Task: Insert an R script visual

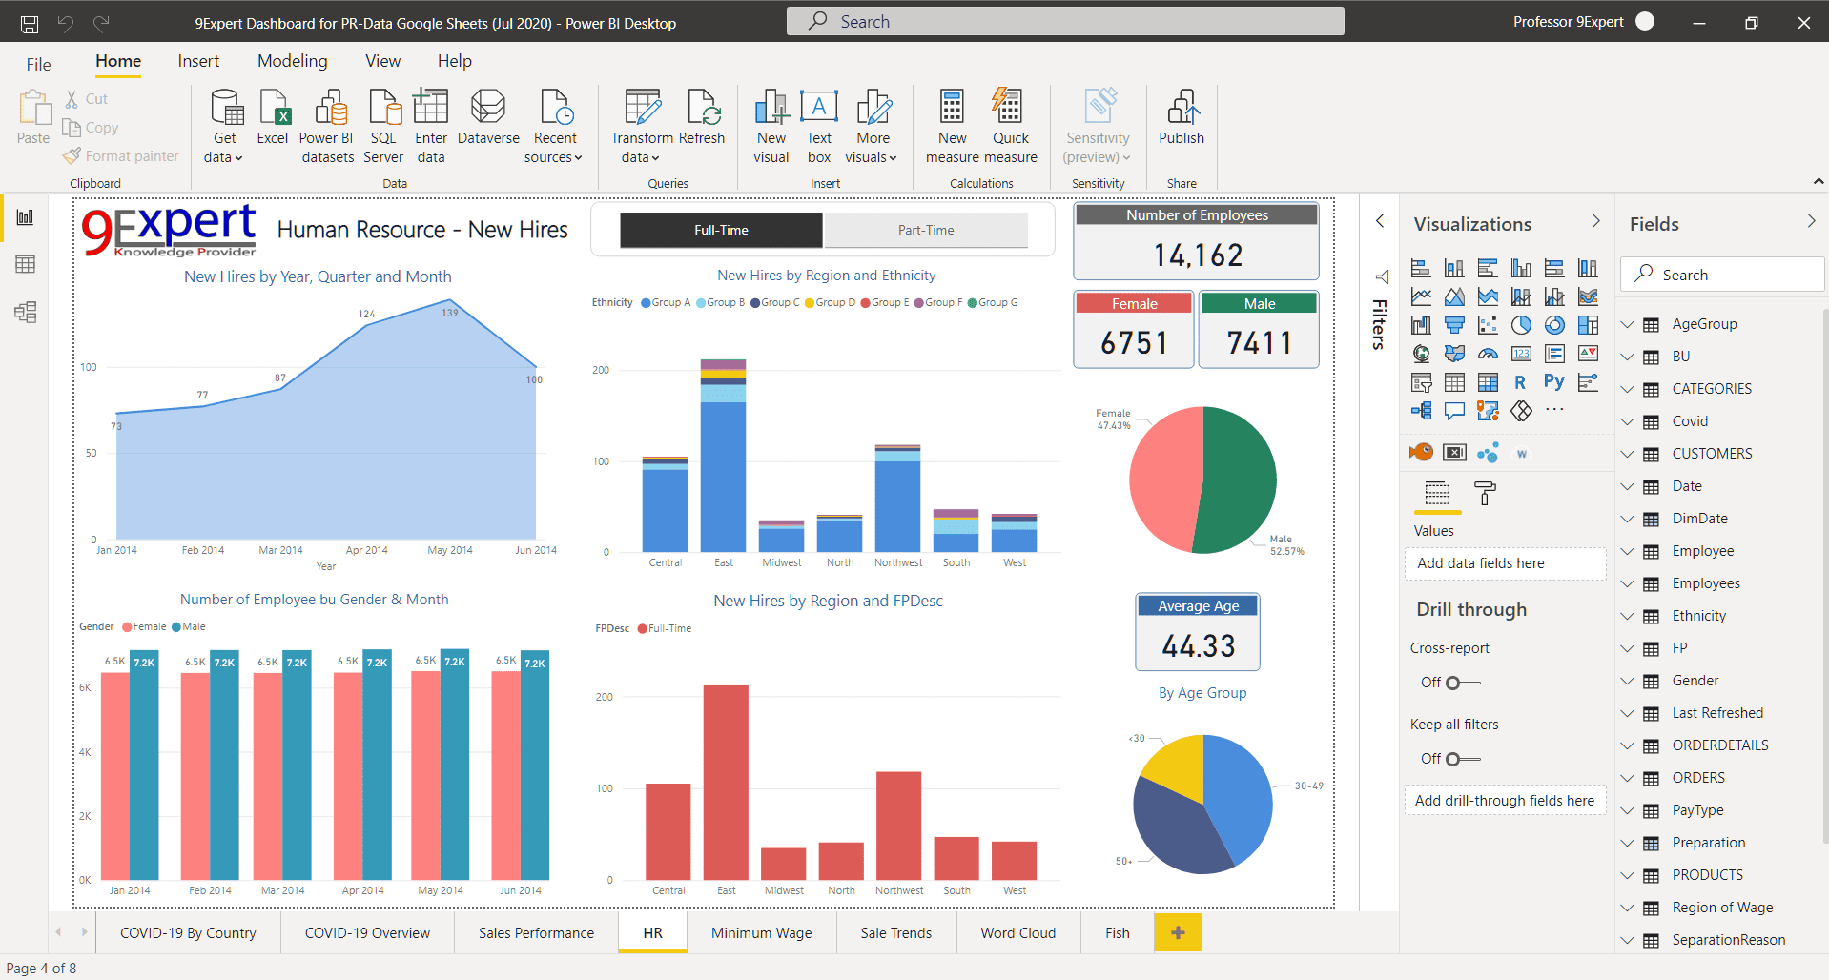Action: (x=1522, y=381)
